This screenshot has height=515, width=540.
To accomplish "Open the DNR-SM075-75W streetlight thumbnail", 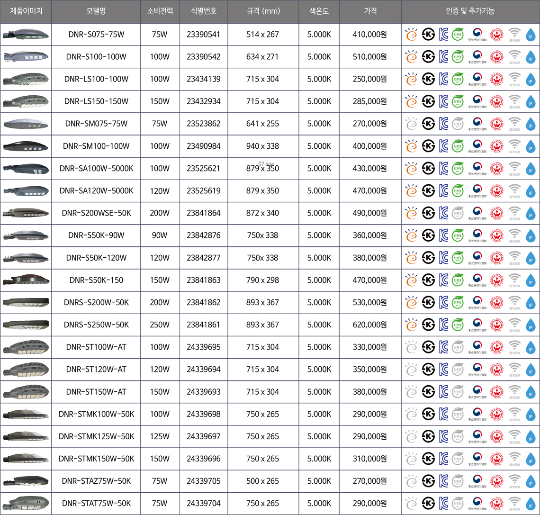I will click(26, 124).
